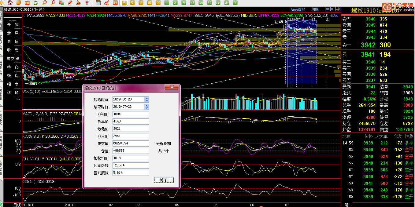Image resolution: width=415 pixels, height=207 pixels.
Task: Close the 区间统计 dialog with the red X
Action: click(x=172, y=87)
